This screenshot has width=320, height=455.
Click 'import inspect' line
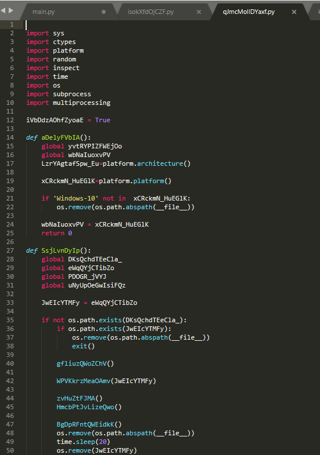[53, 68]
